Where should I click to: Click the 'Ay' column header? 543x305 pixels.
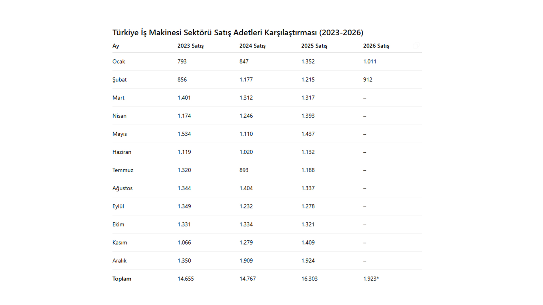(x=116, y=46)
